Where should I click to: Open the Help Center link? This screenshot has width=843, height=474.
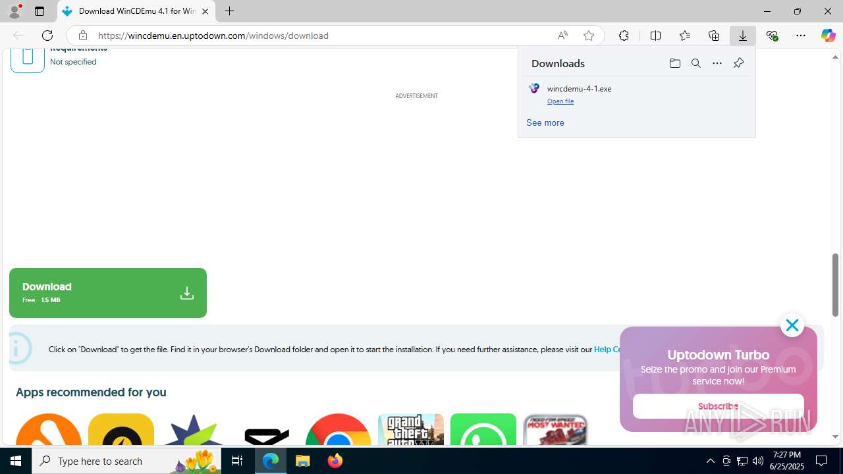tap(607, 350)
